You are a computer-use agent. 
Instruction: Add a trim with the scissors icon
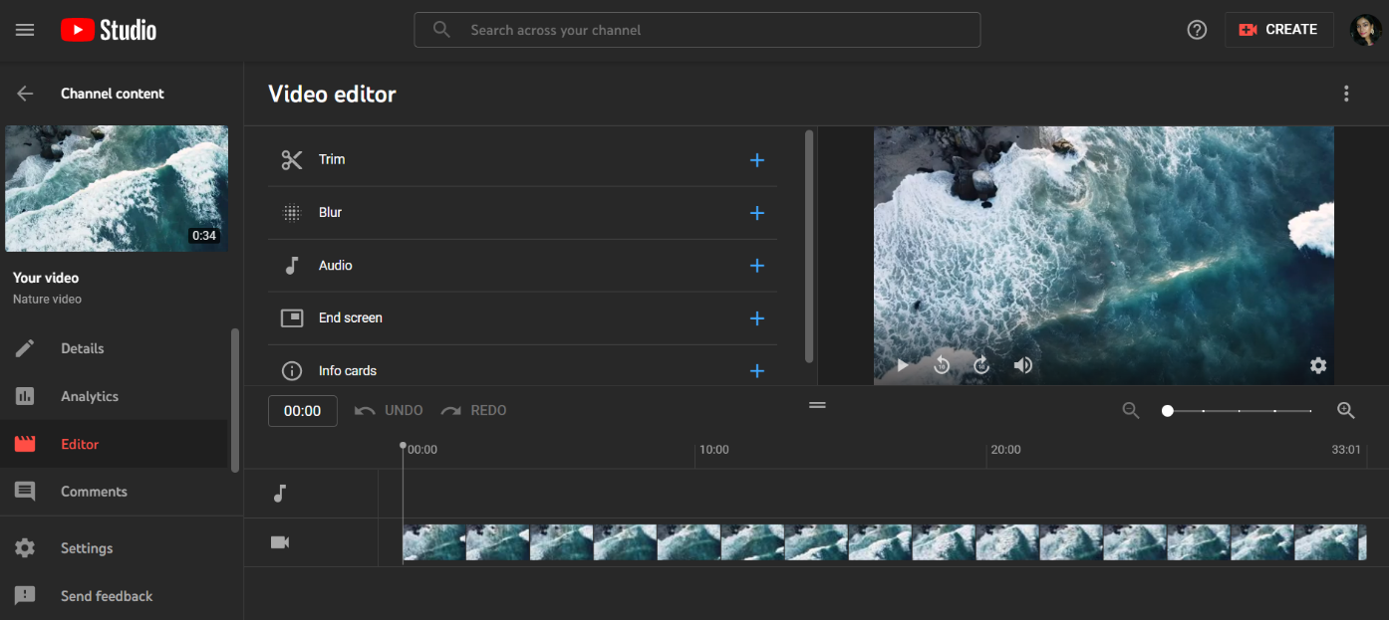[x=291, y=159]
